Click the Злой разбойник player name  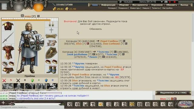(77, 54)
